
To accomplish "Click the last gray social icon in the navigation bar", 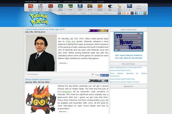I will tap(145, 13).
